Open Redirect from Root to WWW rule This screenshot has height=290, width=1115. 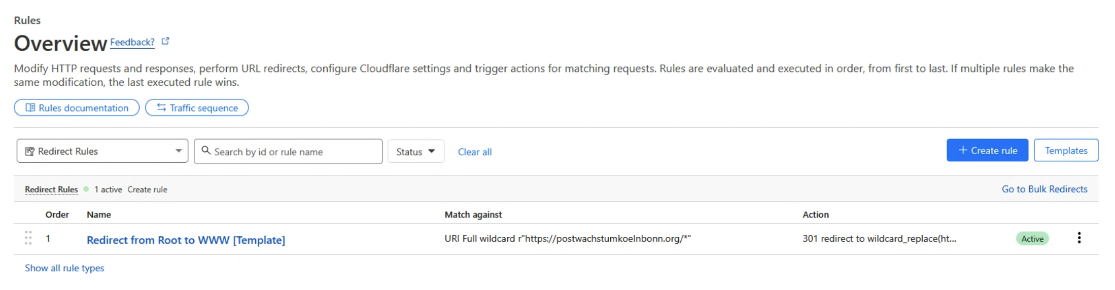pyautogui.click(x=186, y=240)
